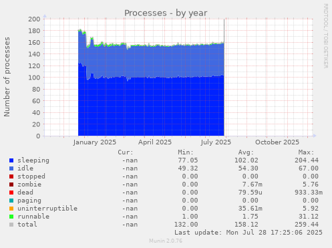
Task: Select the 'runnable' legend label
Action: click(33, 217)
